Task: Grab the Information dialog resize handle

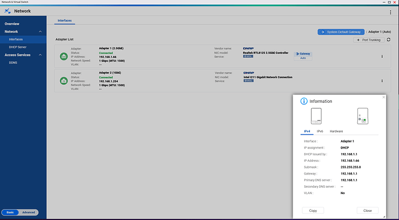Action: tap(384, 217)
